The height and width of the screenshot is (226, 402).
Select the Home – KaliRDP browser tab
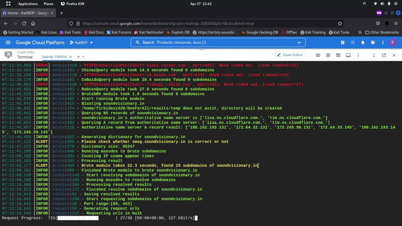coord(29,13)
